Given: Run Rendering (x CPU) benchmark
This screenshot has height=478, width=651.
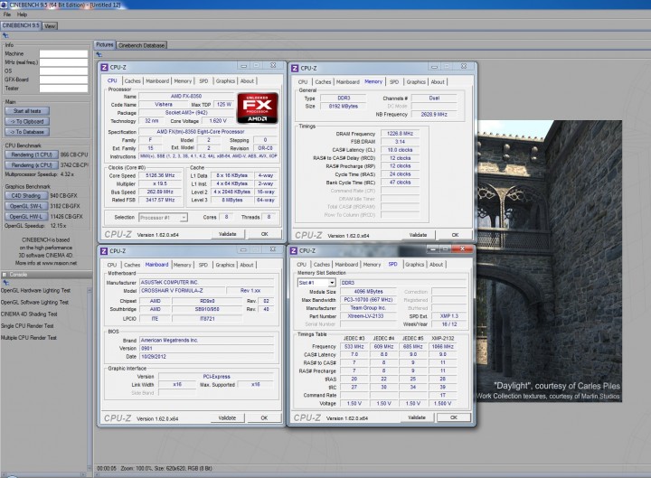Looking at the screenshot, I should (x=32, y=165).
